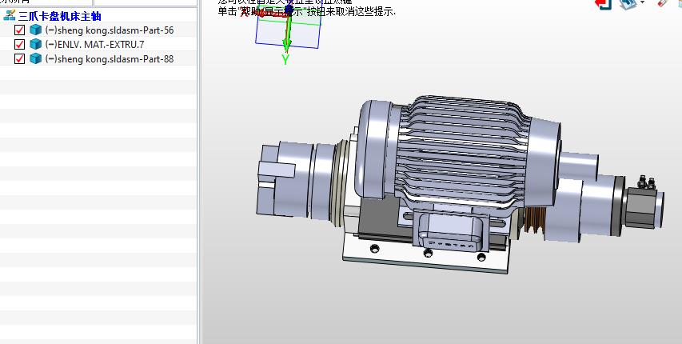Click the eraser icon in the top toolbar

pyautogui.click(x=661, y=2)
